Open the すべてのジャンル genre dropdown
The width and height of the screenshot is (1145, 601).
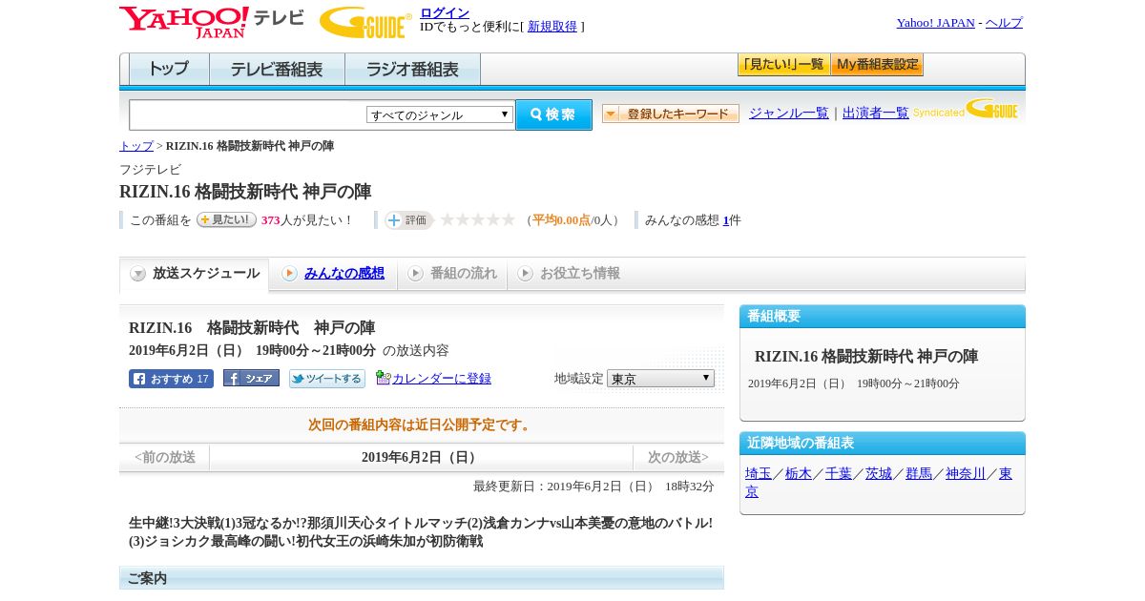440,114
